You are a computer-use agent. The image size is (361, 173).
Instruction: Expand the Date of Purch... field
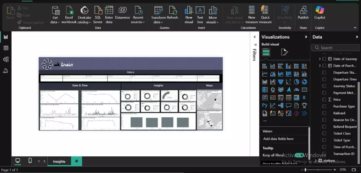coord(320,66)
